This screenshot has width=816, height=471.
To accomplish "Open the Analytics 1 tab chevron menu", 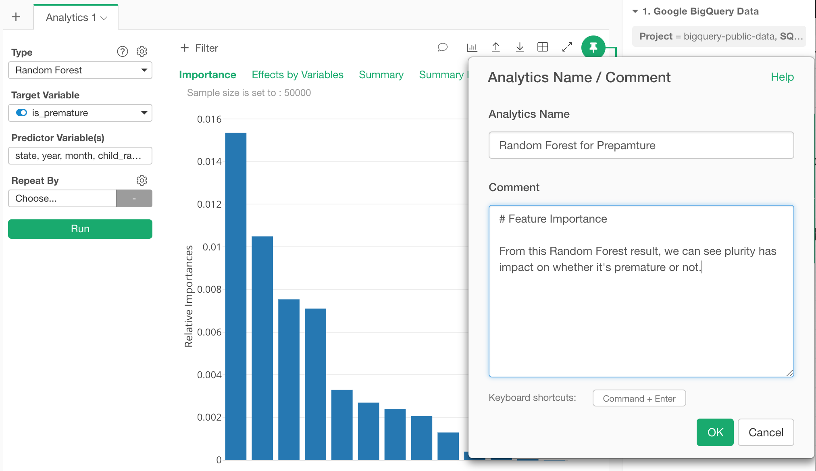I will coord(104,18).
